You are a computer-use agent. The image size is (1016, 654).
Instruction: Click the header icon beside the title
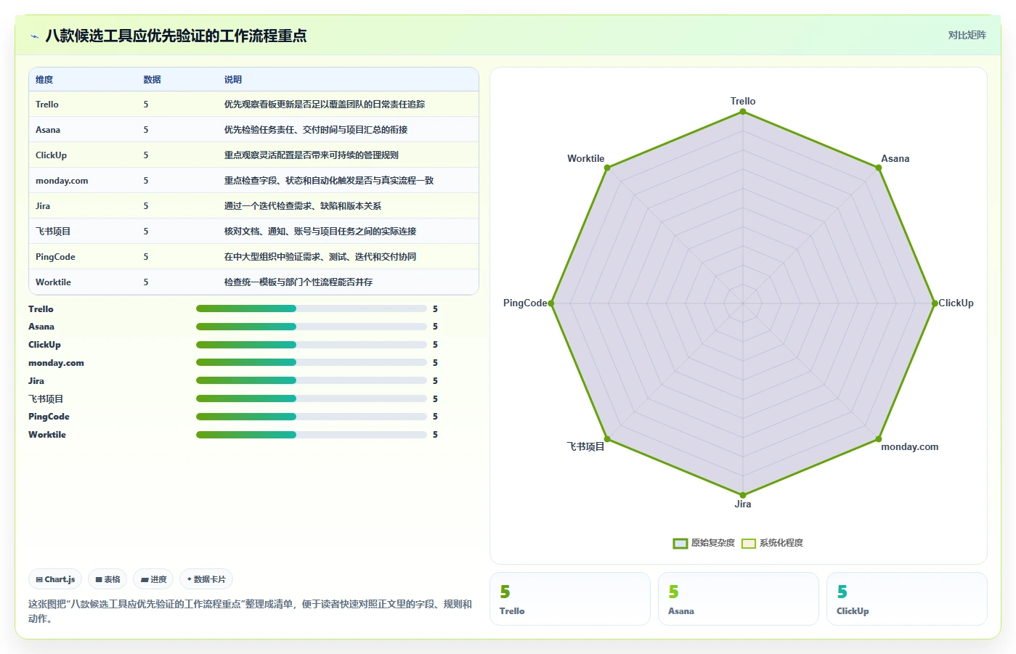click(34, 36)
